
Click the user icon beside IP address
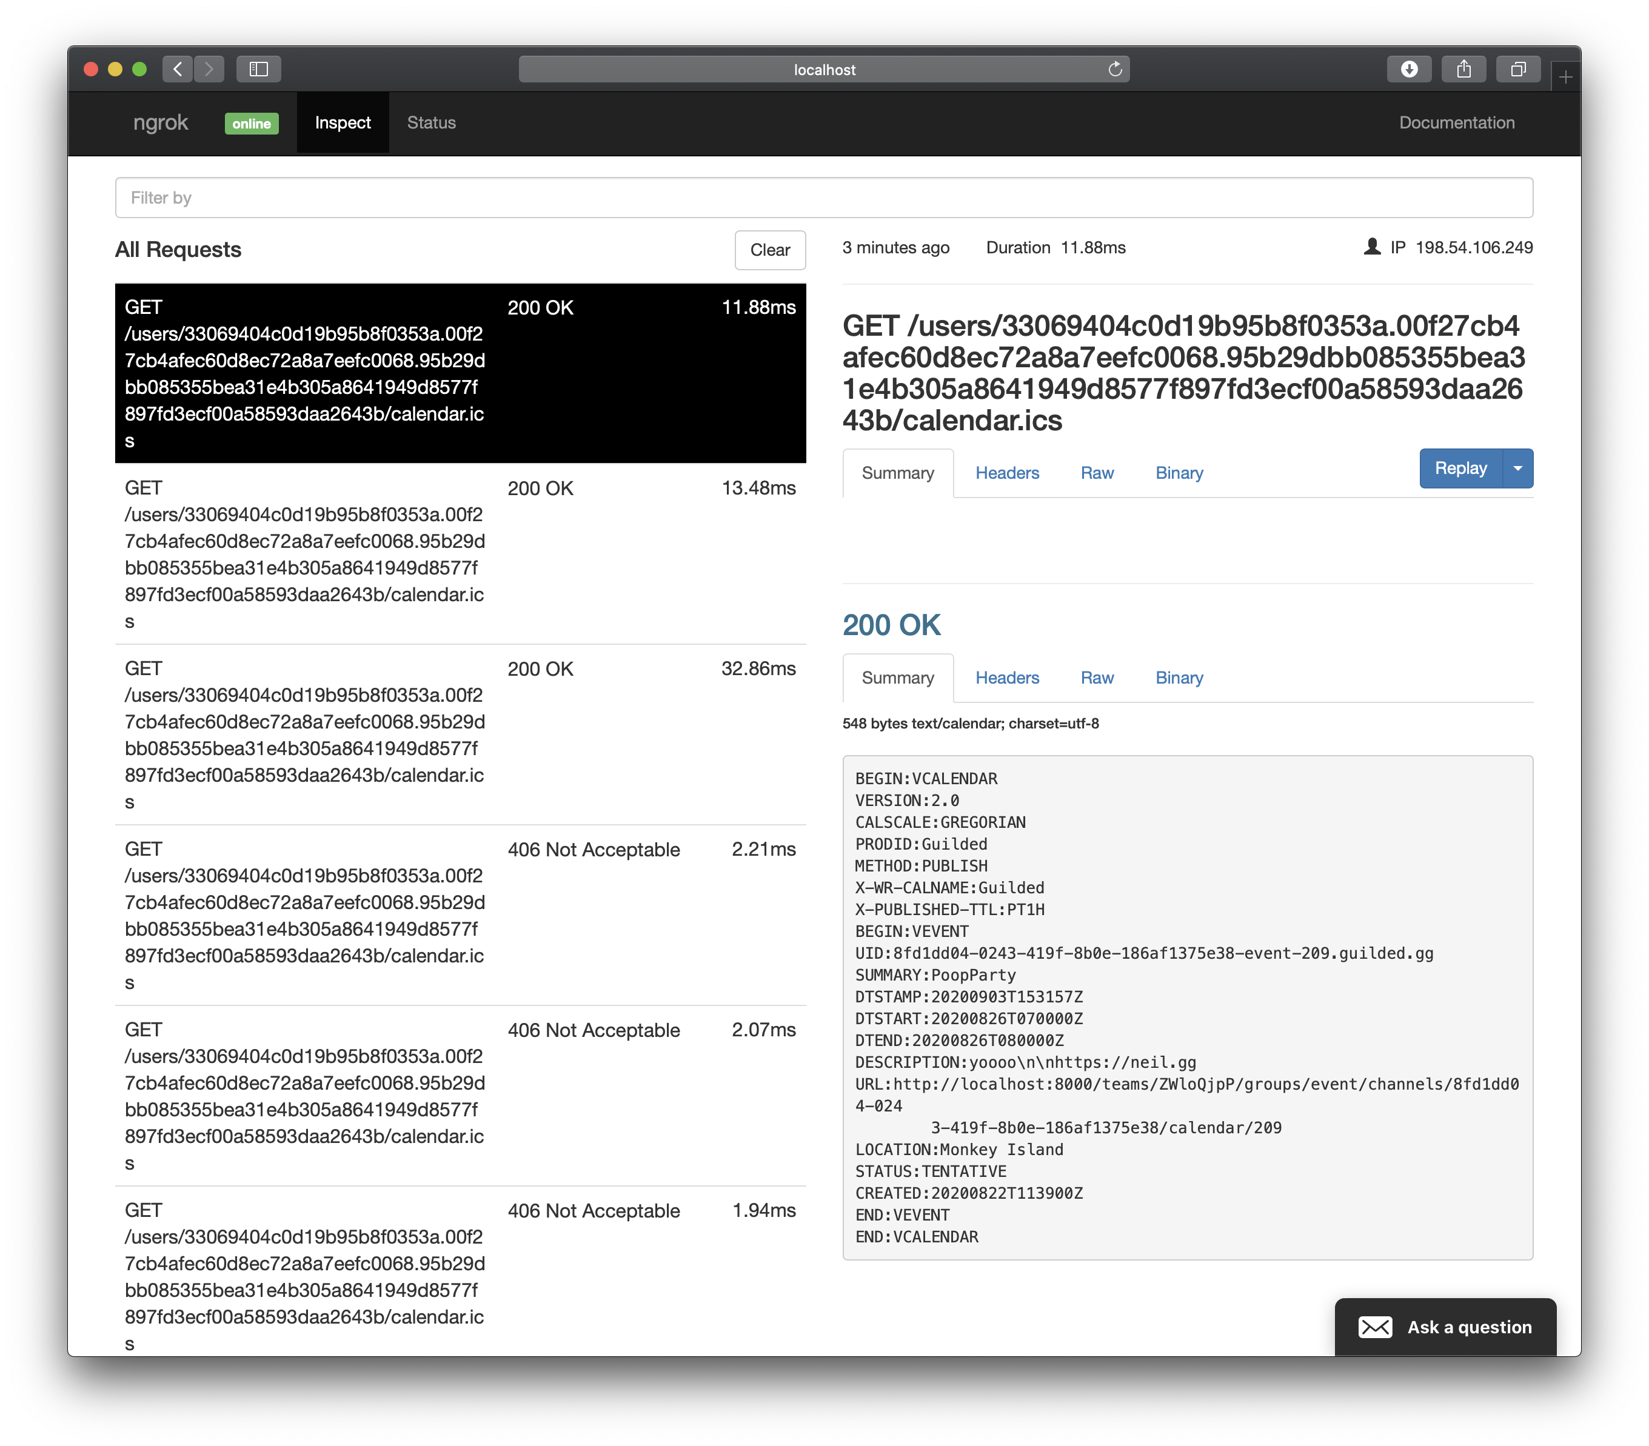pyautogui.click(x=1371, y=247)
